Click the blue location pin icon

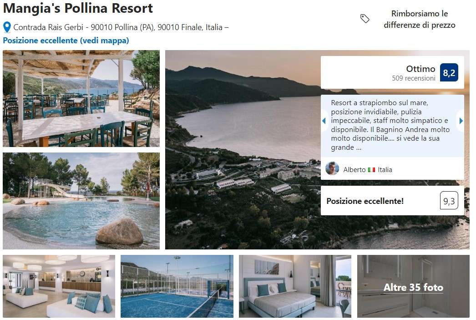(x=7, y=27)
